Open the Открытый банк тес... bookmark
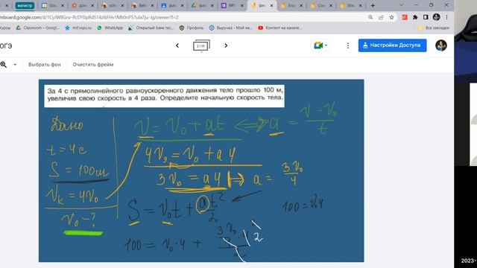This screenshot has height=268, width=477. pos(151,28)
